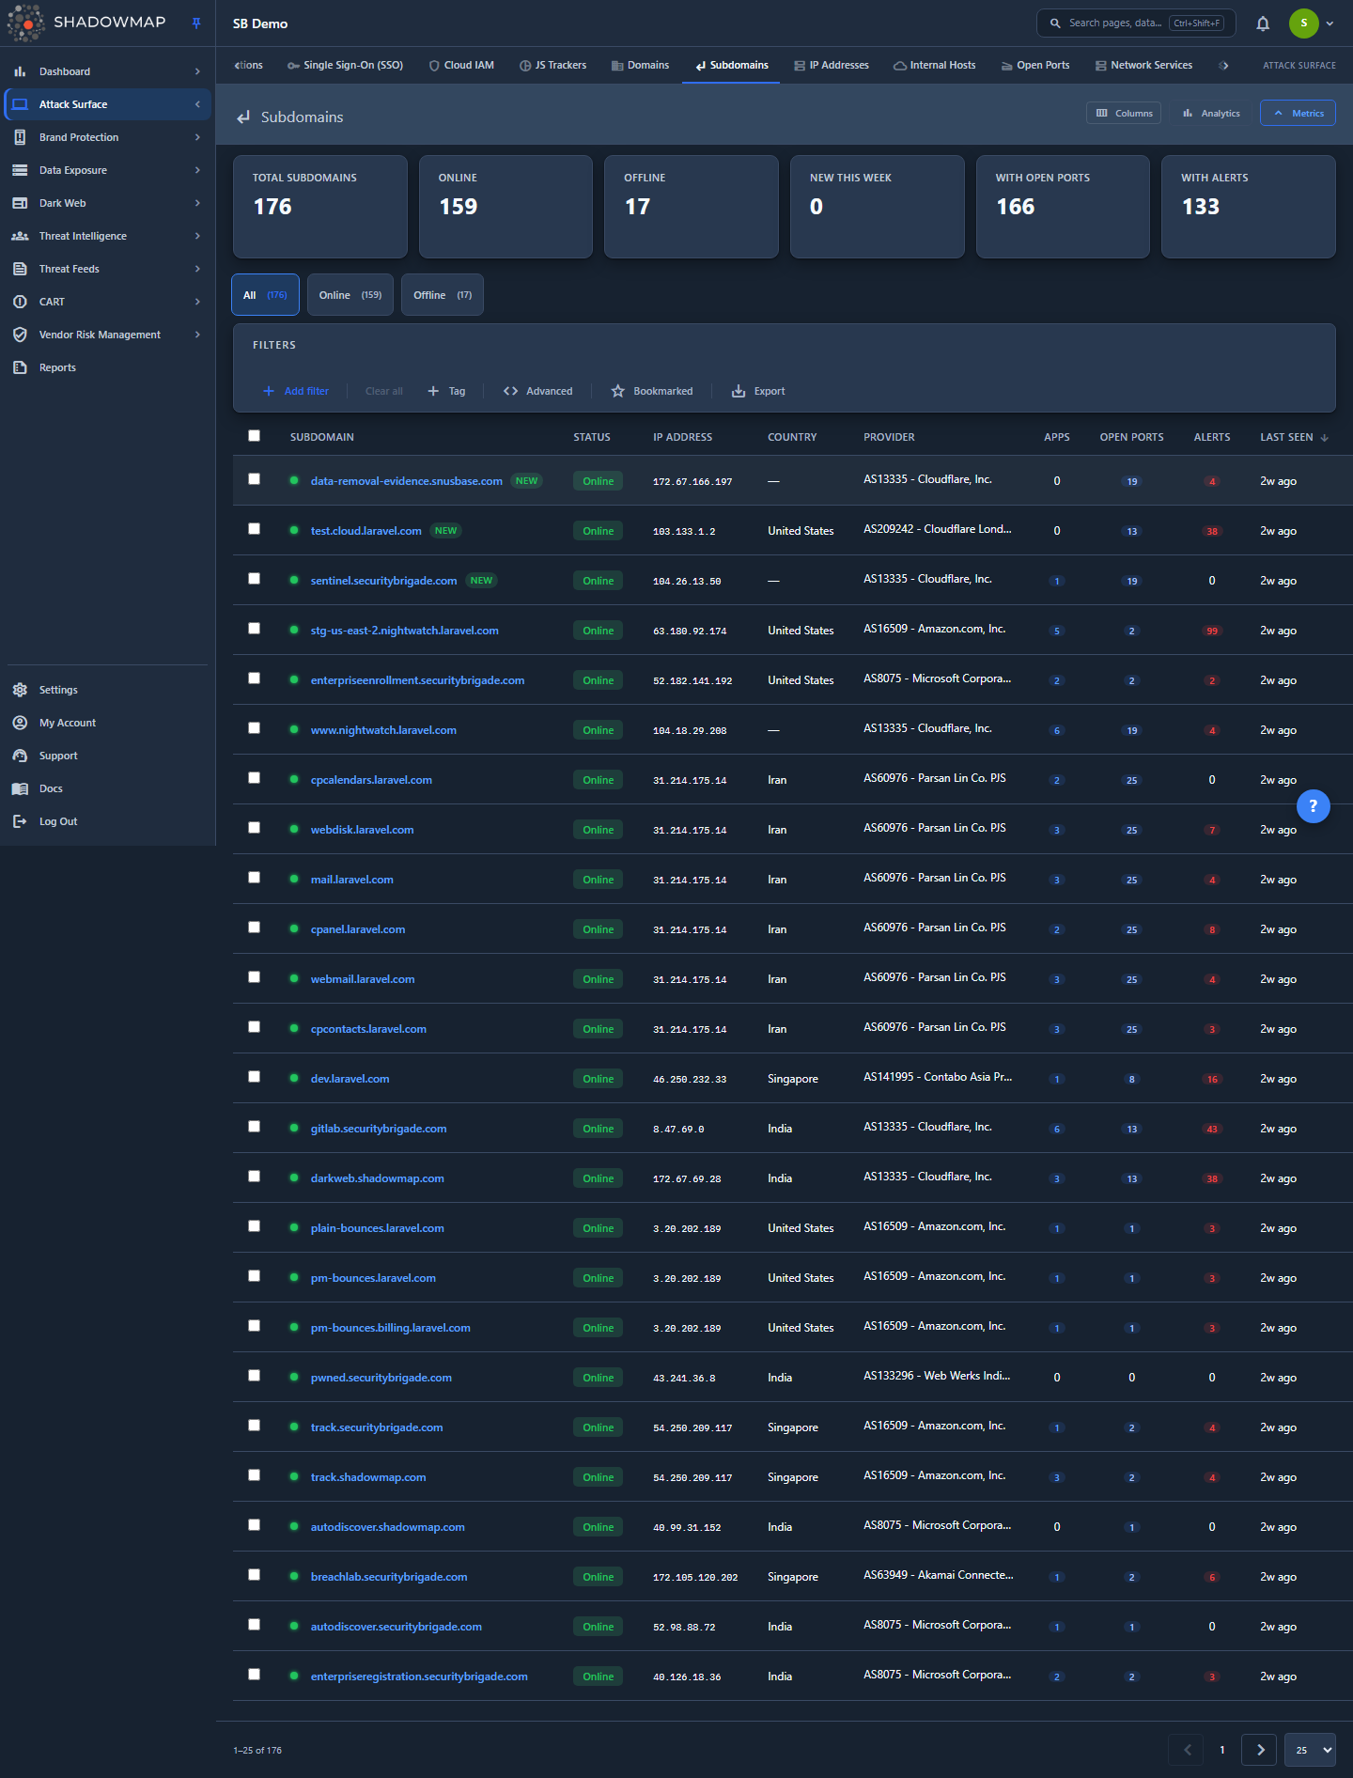Go to the next page arrow
Screen dimensions: 1353x1778
tap(1259, 1750)
